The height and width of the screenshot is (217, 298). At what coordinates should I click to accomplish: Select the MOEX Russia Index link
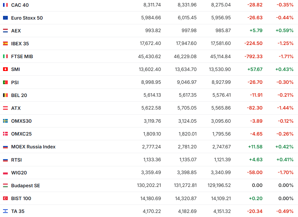[33, 147]
